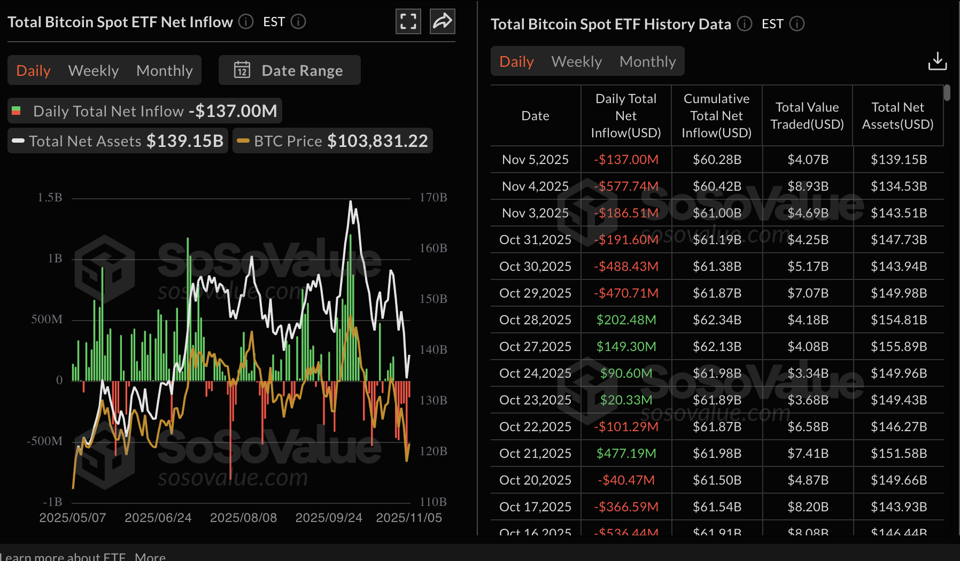Viewport: 960px width, 561px height.
Task: Hide the Total Net Assets line
Action: pyautogui.click(x=117, y=141)
